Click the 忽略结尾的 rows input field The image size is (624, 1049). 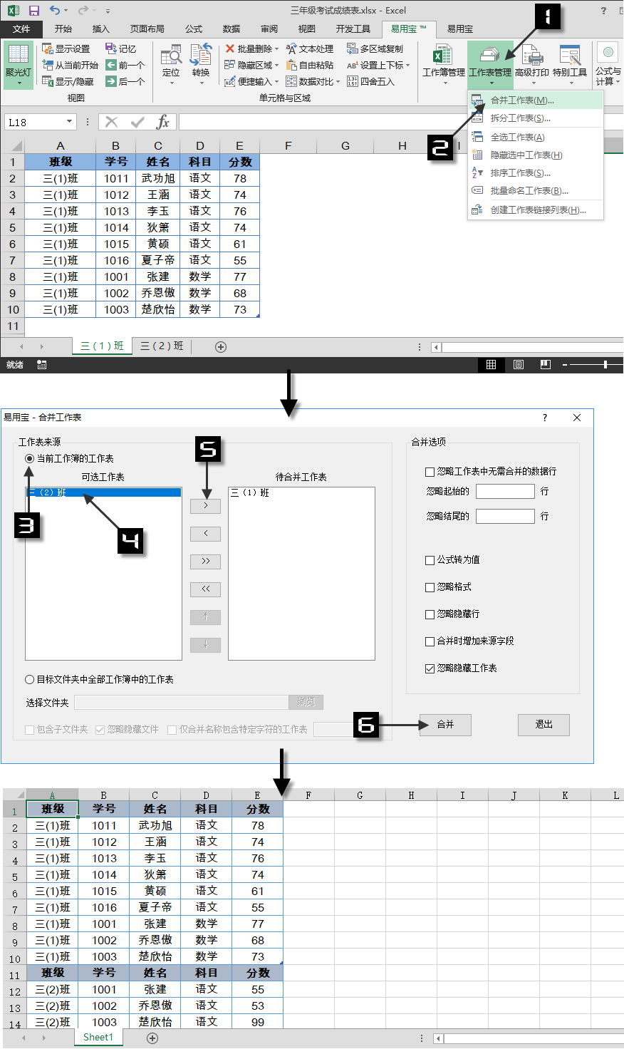coord(505,516)
